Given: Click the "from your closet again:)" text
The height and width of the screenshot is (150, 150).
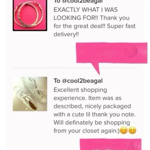Looking at the screenshot, I should [x=87, y=131].
